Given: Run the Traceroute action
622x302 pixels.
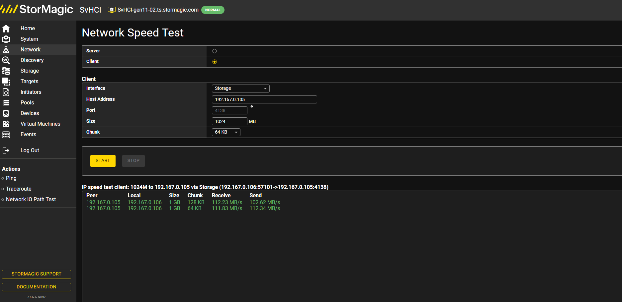Looking at the screenshot, I should click(19, 189).
